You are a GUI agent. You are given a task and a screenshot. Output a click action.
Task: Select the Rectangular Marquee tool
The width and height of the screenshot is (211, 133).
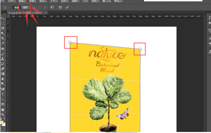coord(2,23)
